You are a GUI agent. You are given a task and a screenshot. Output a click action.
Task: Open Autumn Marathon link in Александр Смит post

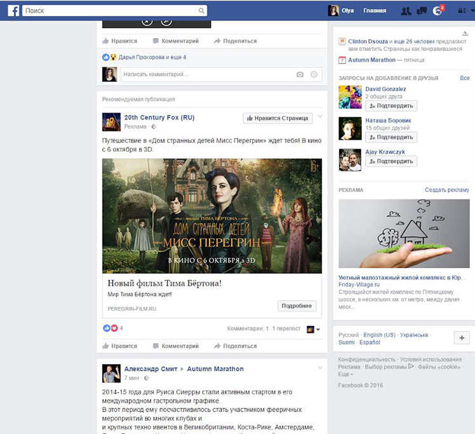[x=215, y=369]
